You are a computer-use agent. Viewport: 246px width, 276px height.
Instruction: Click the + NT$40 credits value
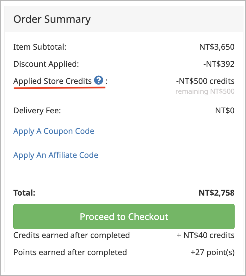click(x=206, y=235)
